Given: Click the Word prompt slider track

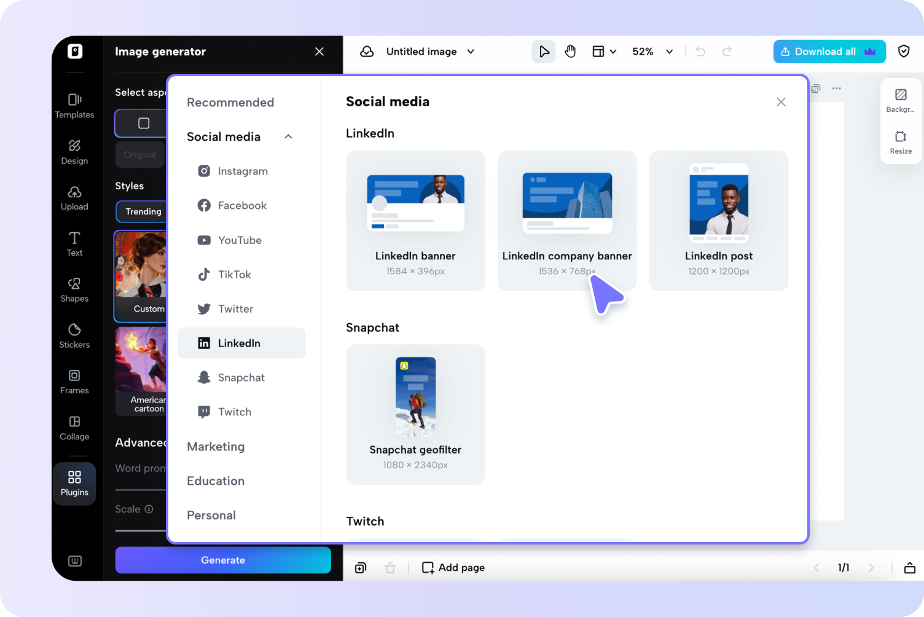Looking at the screenshot, I should point(141,490).
